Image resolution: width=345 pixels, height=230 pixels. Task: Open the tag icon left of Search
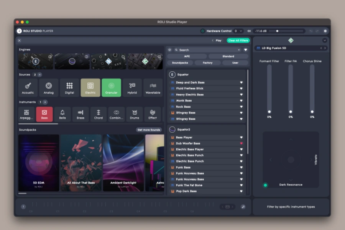coord(170,50)
